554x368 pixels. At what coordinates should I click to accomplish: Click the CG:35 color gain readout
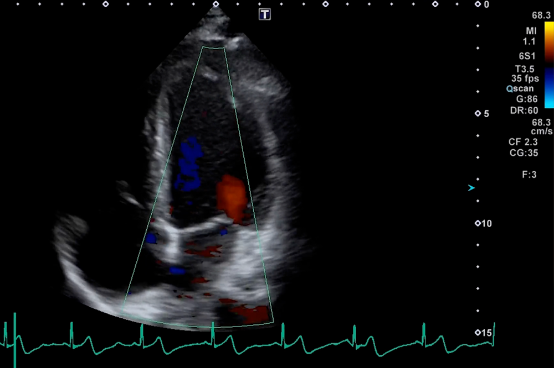524,153
